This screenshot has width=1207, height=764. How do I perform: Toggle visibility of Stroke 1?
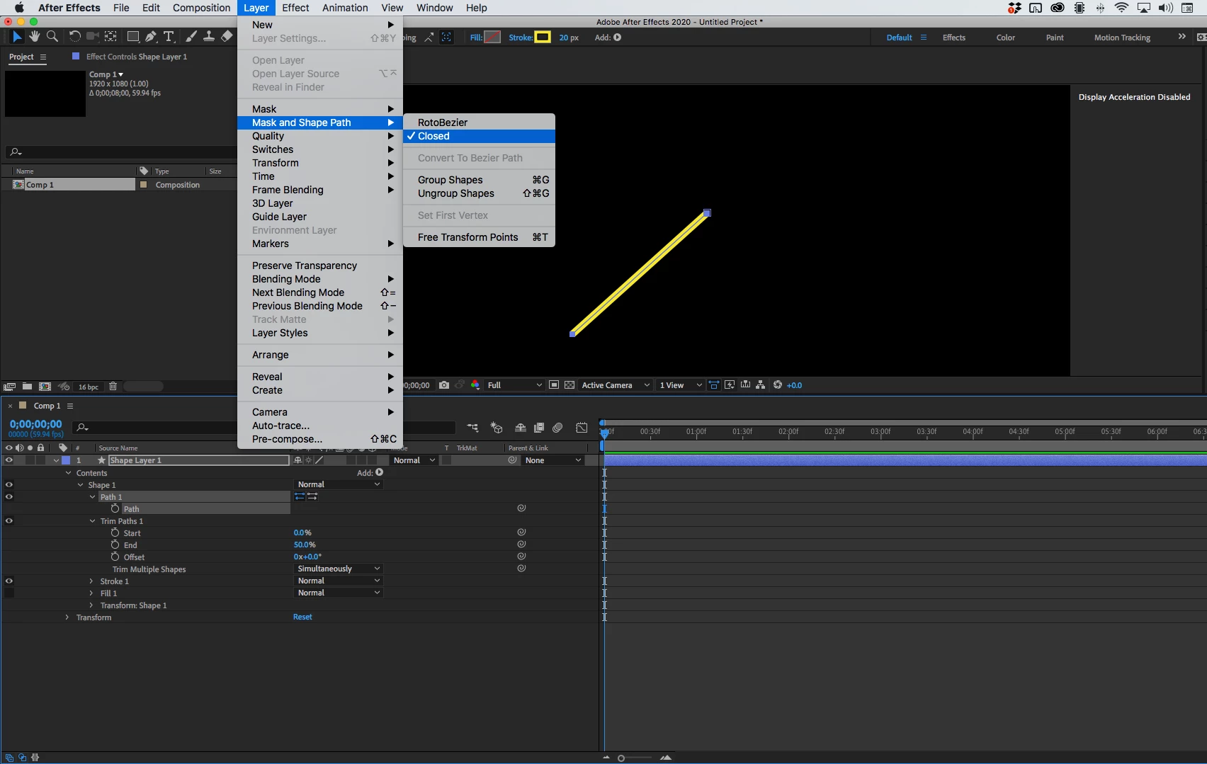pos(8,581)
